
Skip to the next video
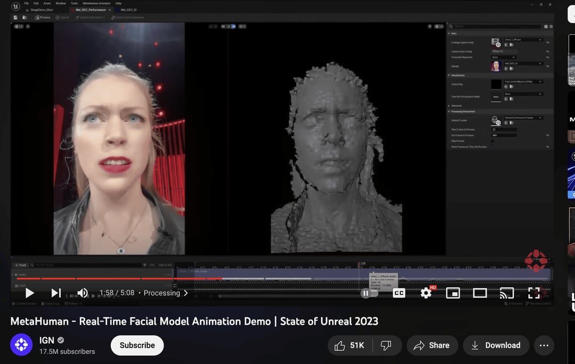(56, 293)
